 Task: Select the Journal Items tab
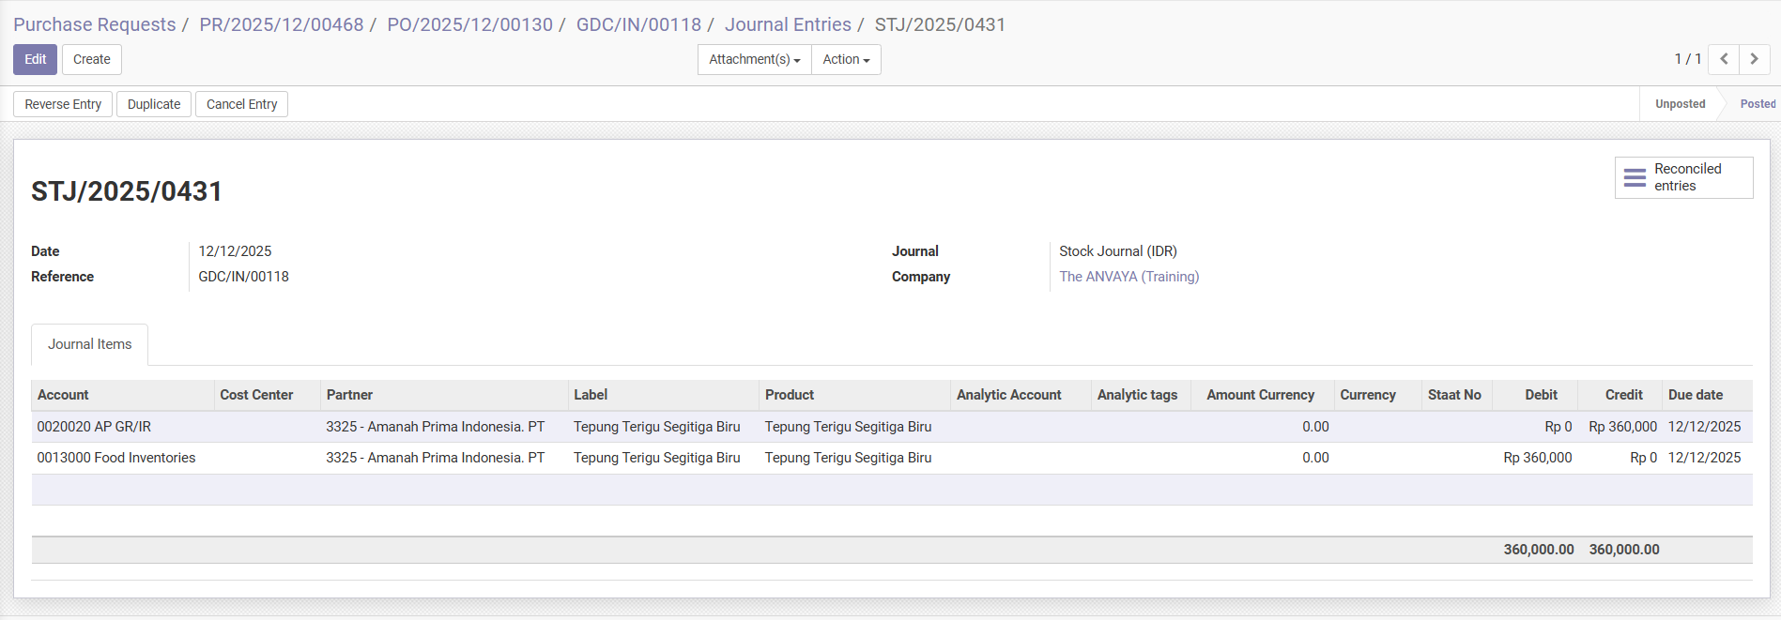click(89, 344)
